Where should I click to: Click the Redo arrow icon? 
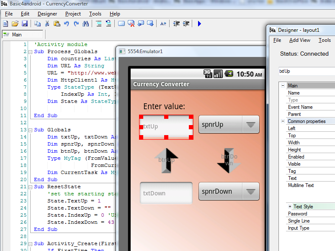[76, 24]
